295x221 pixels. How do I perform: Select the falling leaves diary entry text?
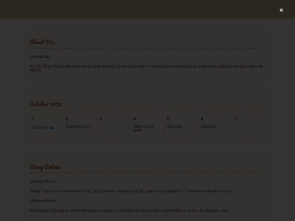pyautogui.click(x=131, y=191)
